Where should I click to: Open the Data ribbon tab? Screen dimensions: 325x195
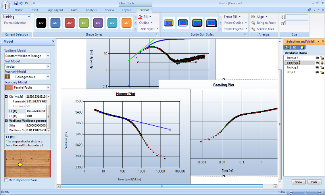pos(74,10)
